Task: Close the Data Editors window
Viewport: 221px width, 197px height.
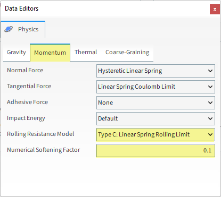Action: click(x=215, y=9)
